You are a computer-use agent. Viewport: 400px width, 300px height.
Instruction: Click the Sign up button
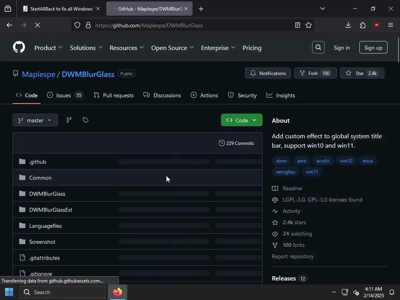click(373, 47)
